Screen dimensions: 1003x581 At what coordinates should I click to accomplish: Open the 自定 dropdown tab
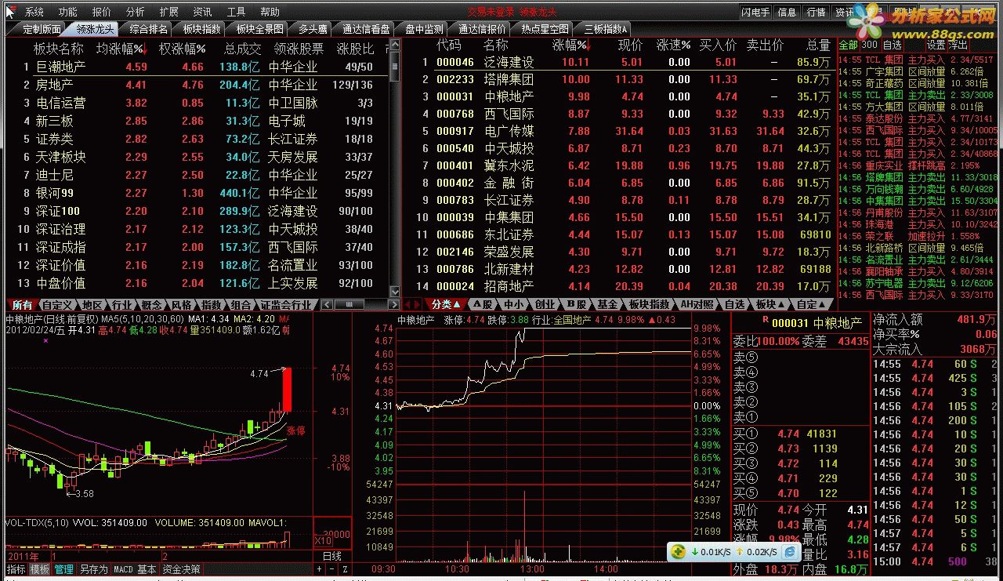810,304
